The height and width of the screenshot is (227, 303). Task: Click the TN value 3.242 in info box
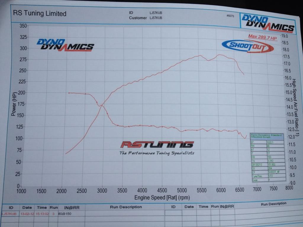[270, 161]
